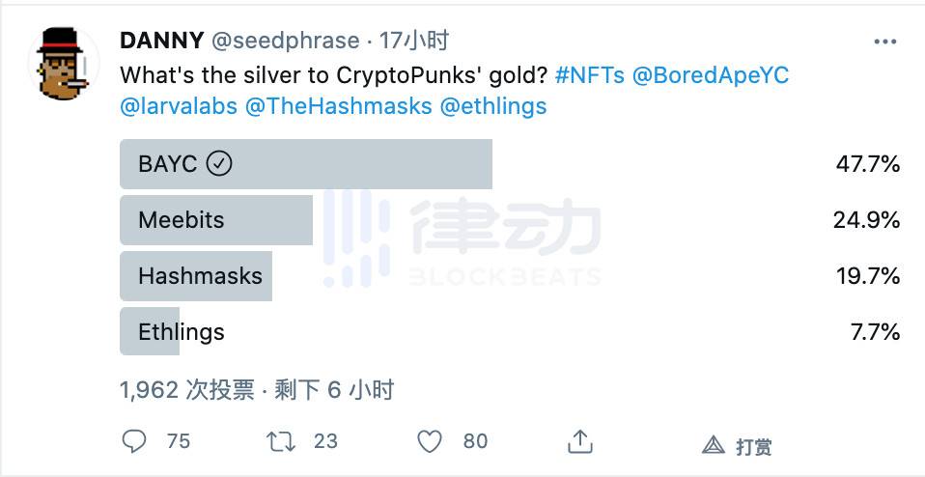
Task: Select the BAYC poll option bar
Action: (305, 164)
